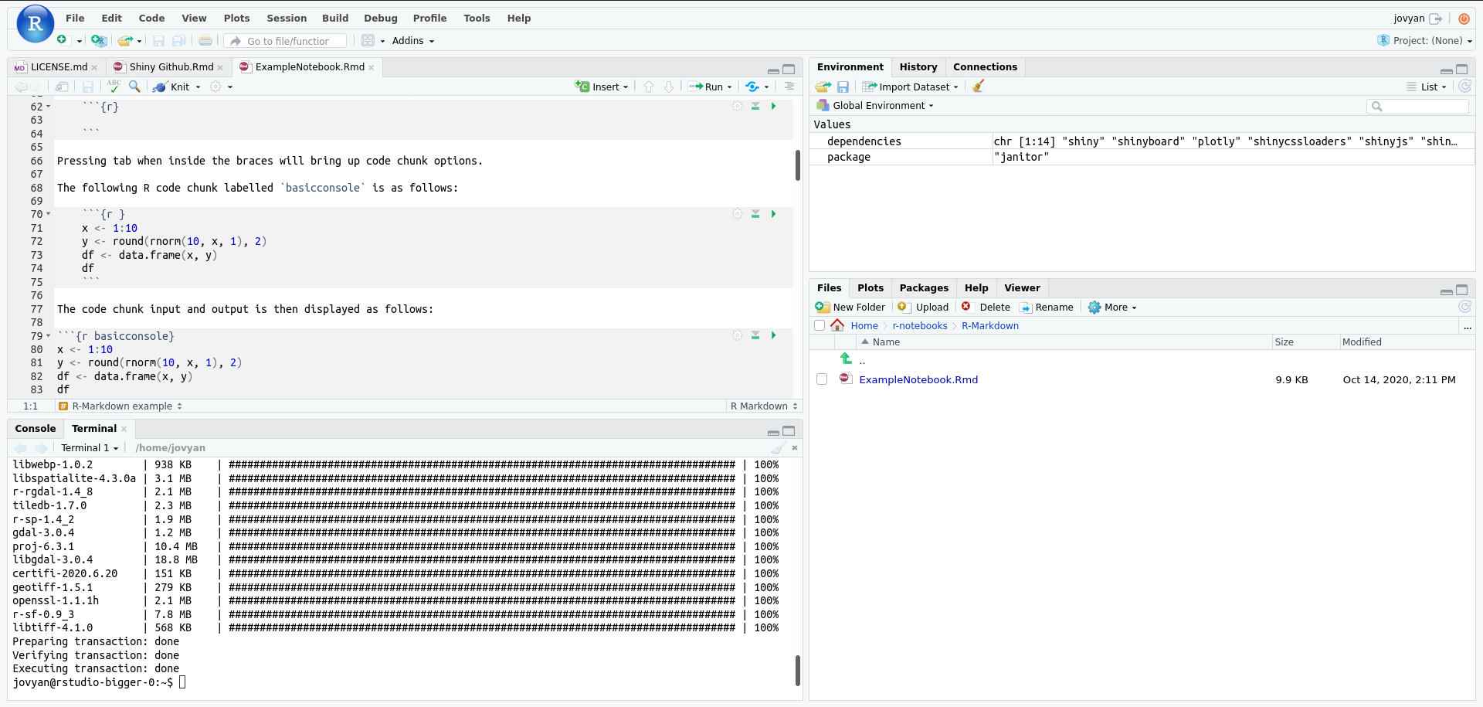Click the previous terminal arrow

click(x=21, y=447)
